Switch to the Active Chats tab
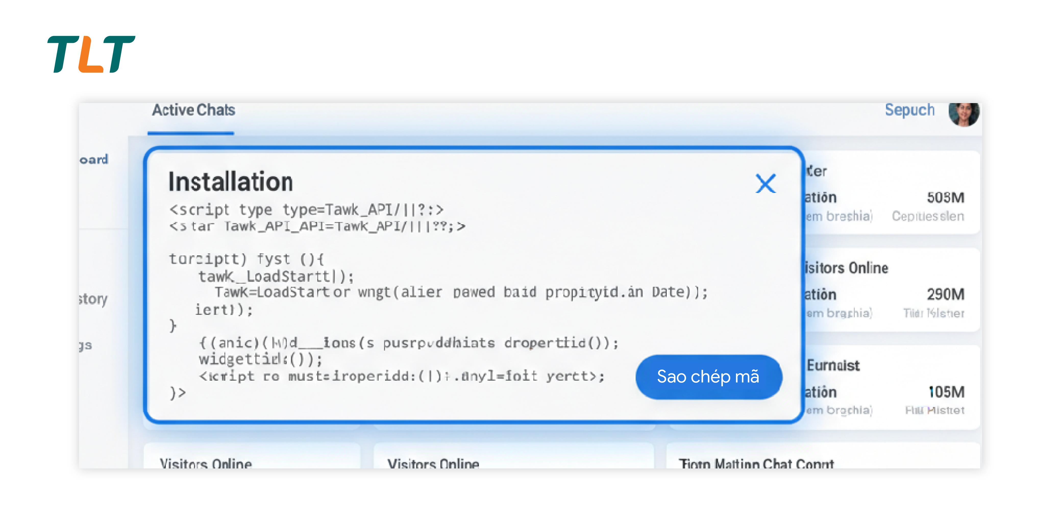The width and height of the screenshot is (1061, 508). [x=193, y=110]
